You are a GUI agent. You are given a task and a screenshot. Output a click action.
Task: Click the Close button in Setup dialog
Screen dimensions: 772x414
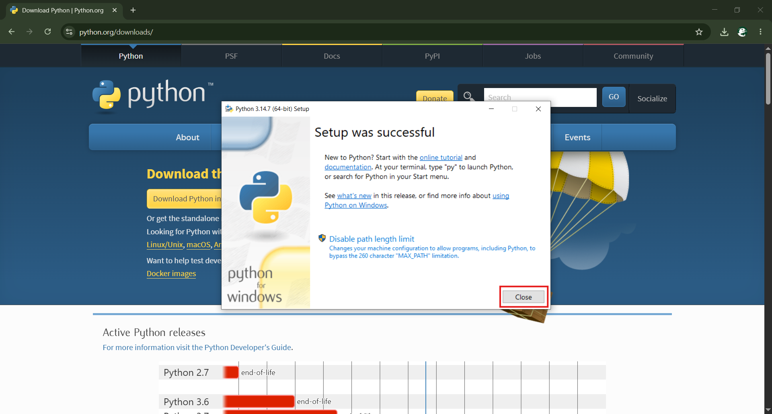pyautogui.click(x=524, y=297)
